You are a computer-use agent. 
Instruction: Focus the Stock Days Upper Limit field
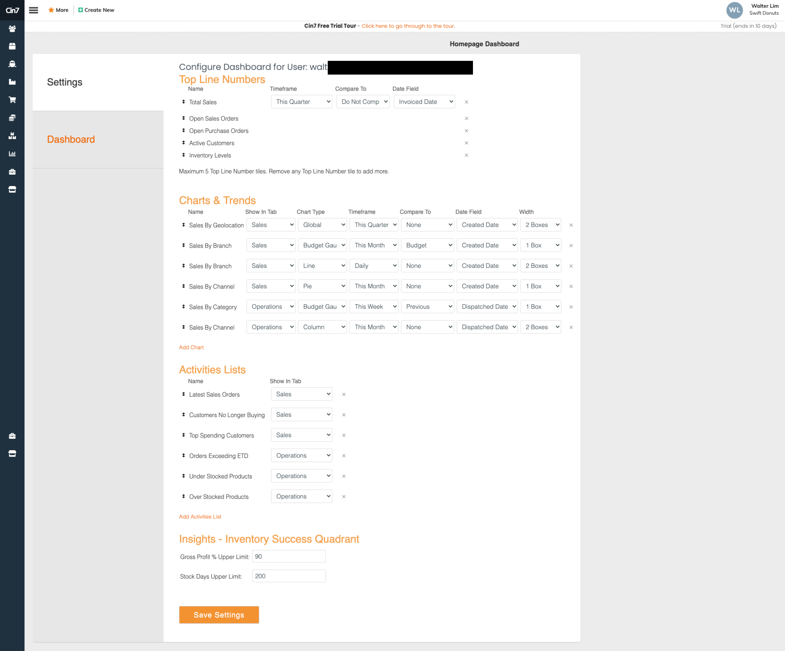[289, 576]
